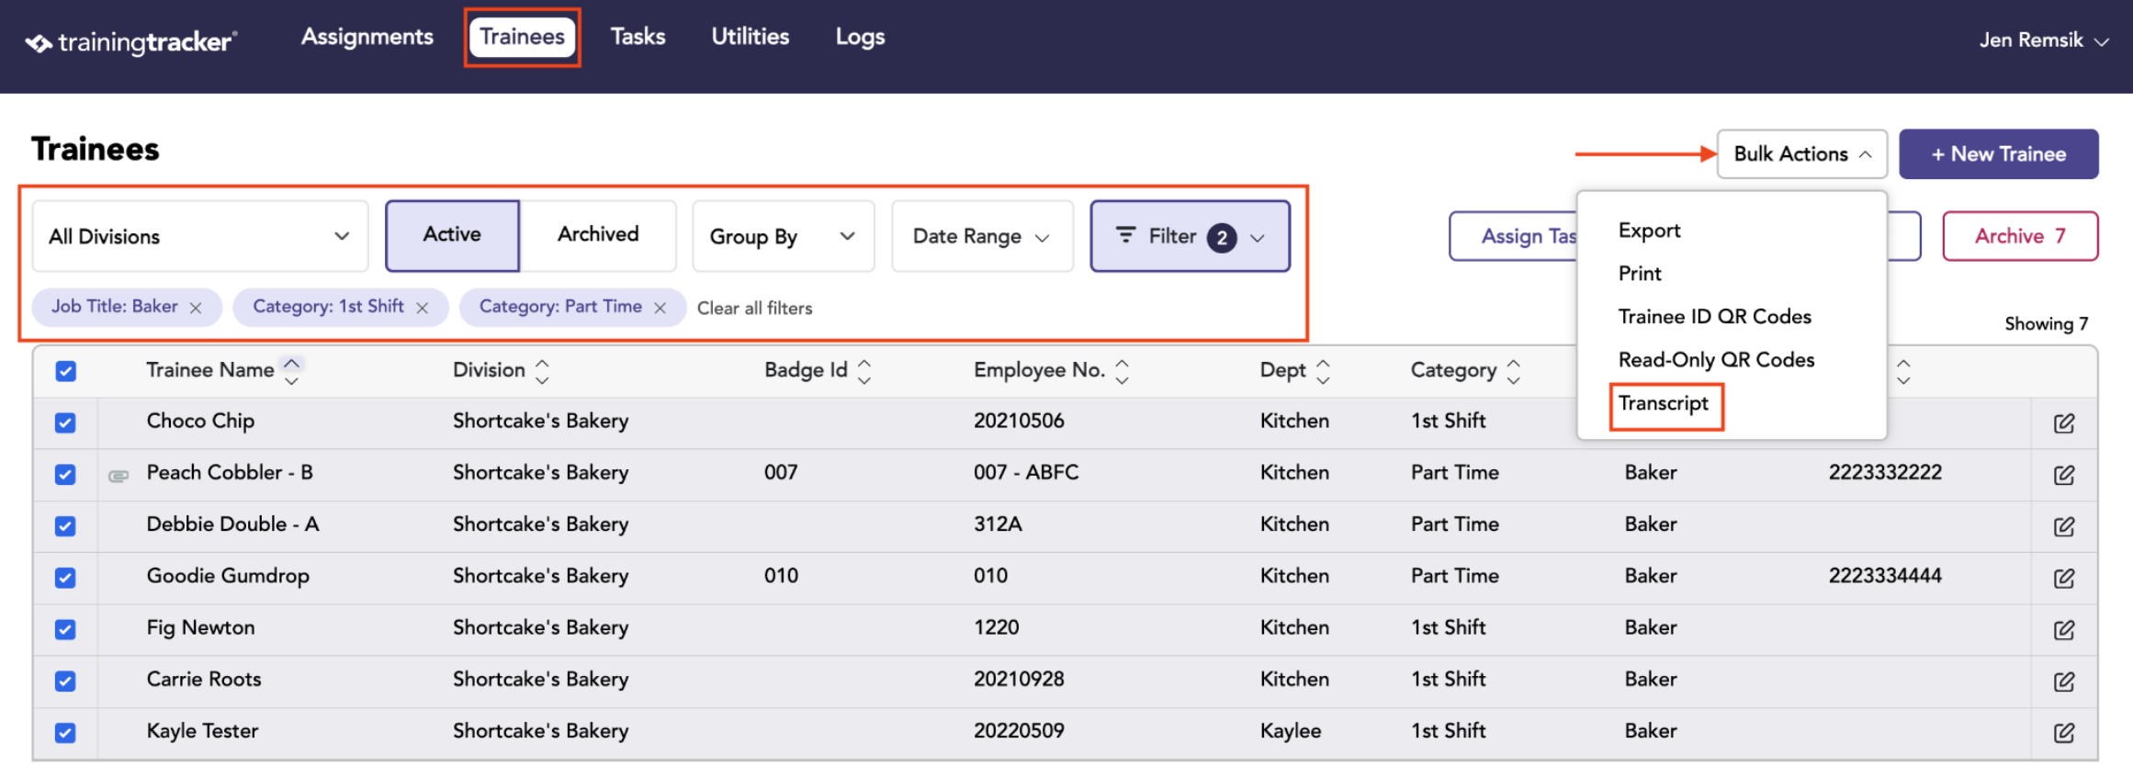Image resolution: width=2133 pixels, height=777 pixels.
Task: Click edit icon for Kayle Tester row
Action: (x=2063, y=733)
